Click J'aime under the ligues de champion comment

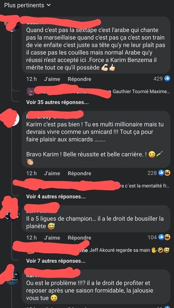(x=52, y=238)
